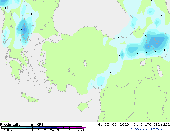Screen dimensions: 170x131
Task: Click the "20" legend scale label
Action: pos(46,130)
